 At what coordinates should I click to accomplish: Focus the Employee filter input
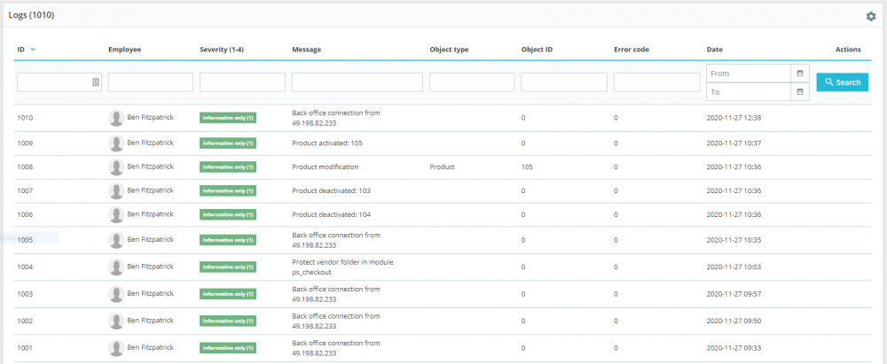pos(151,82)
